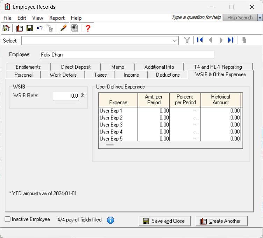
Task: Click the Create new record icon
Action: point(19,28)
